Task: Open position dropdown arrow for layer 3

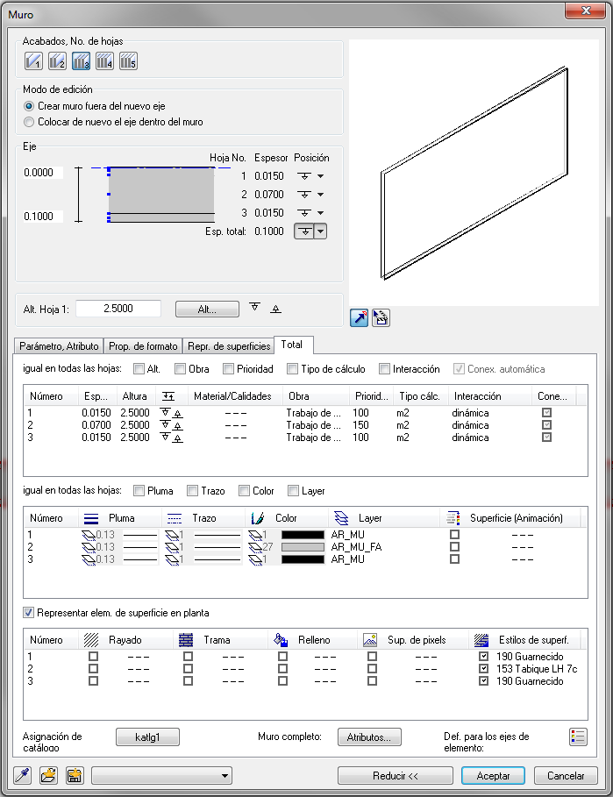Action: tap(321, 213)
